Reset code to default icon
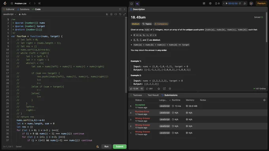 [x=120, y=14]
